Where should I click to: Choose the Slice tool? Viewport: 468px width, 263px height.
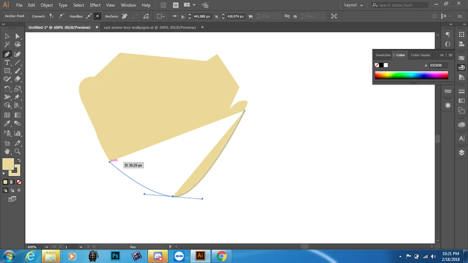(17, 143)
